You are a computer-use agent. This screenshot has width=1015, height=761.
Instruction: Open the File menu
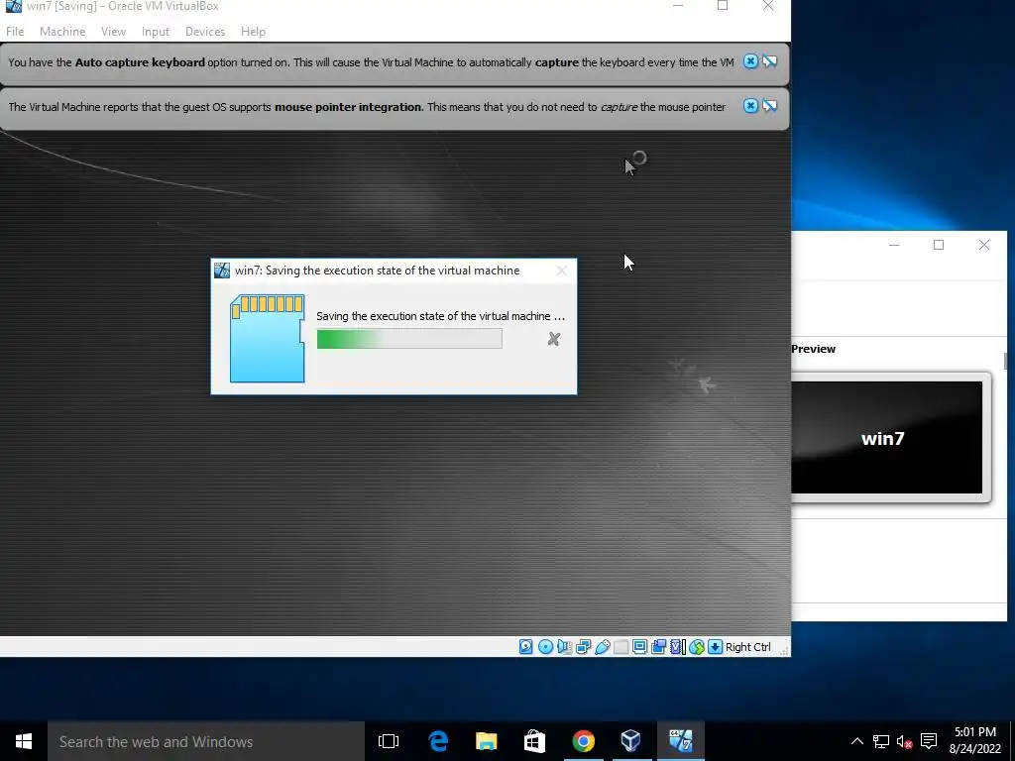click(x=15, y=31)
